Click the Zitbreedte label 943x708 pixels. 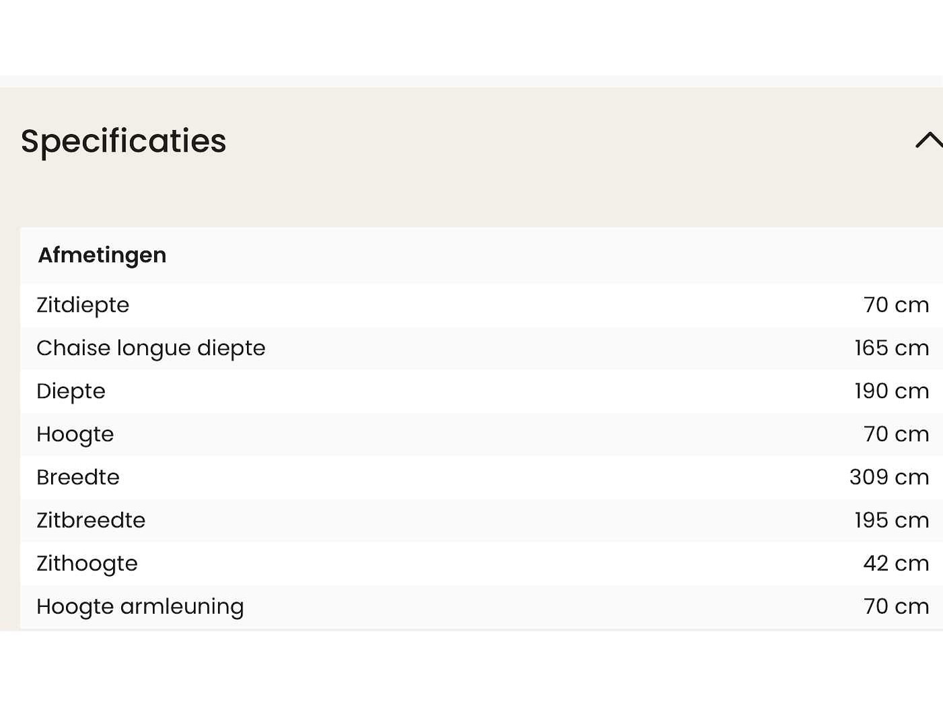point(91,521)
